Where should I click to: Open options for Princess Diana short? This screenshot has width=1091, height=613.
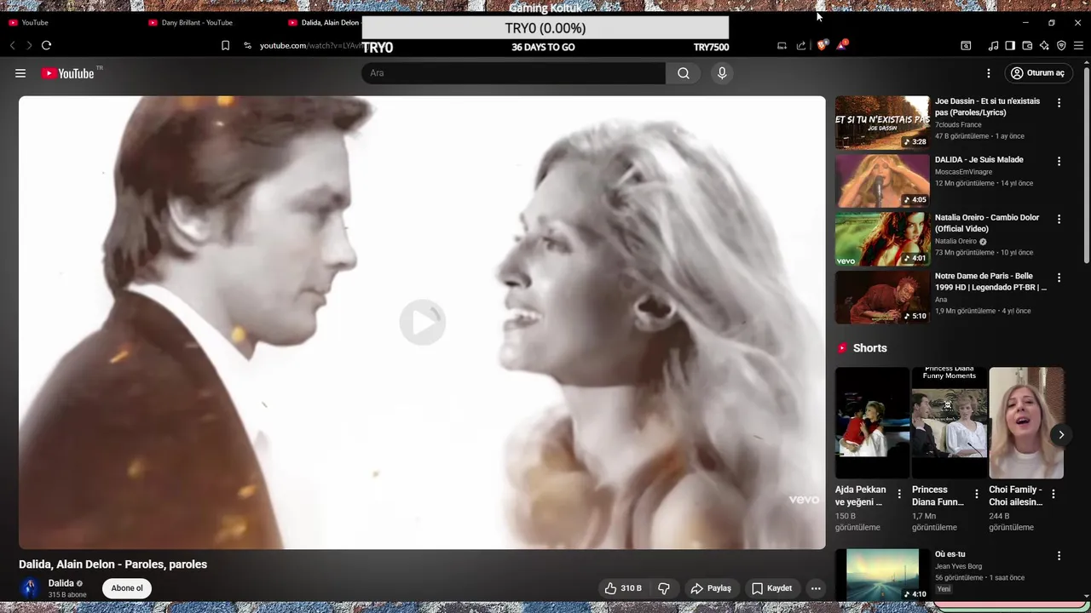click(x=977, y=494)
